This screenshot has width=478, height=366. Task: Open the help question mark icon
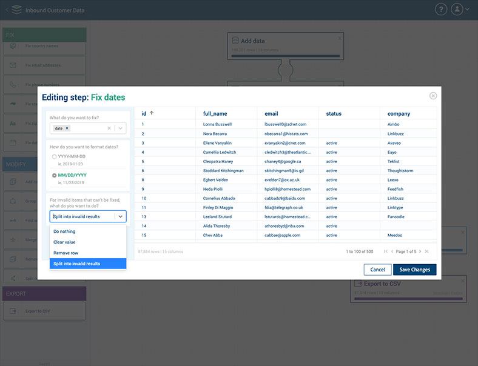441,10
